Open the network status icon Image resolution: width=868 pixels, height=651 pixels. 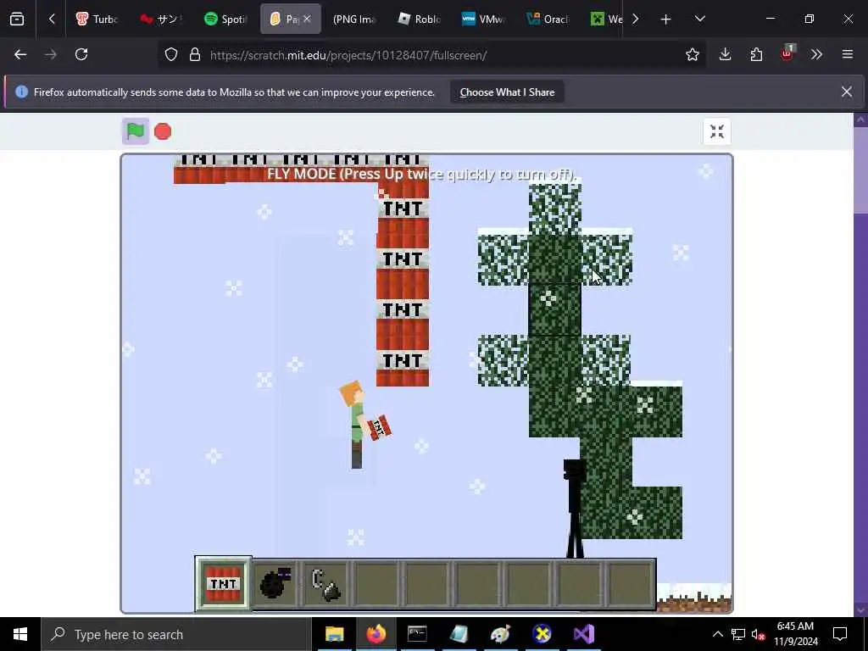coord(738,634)
